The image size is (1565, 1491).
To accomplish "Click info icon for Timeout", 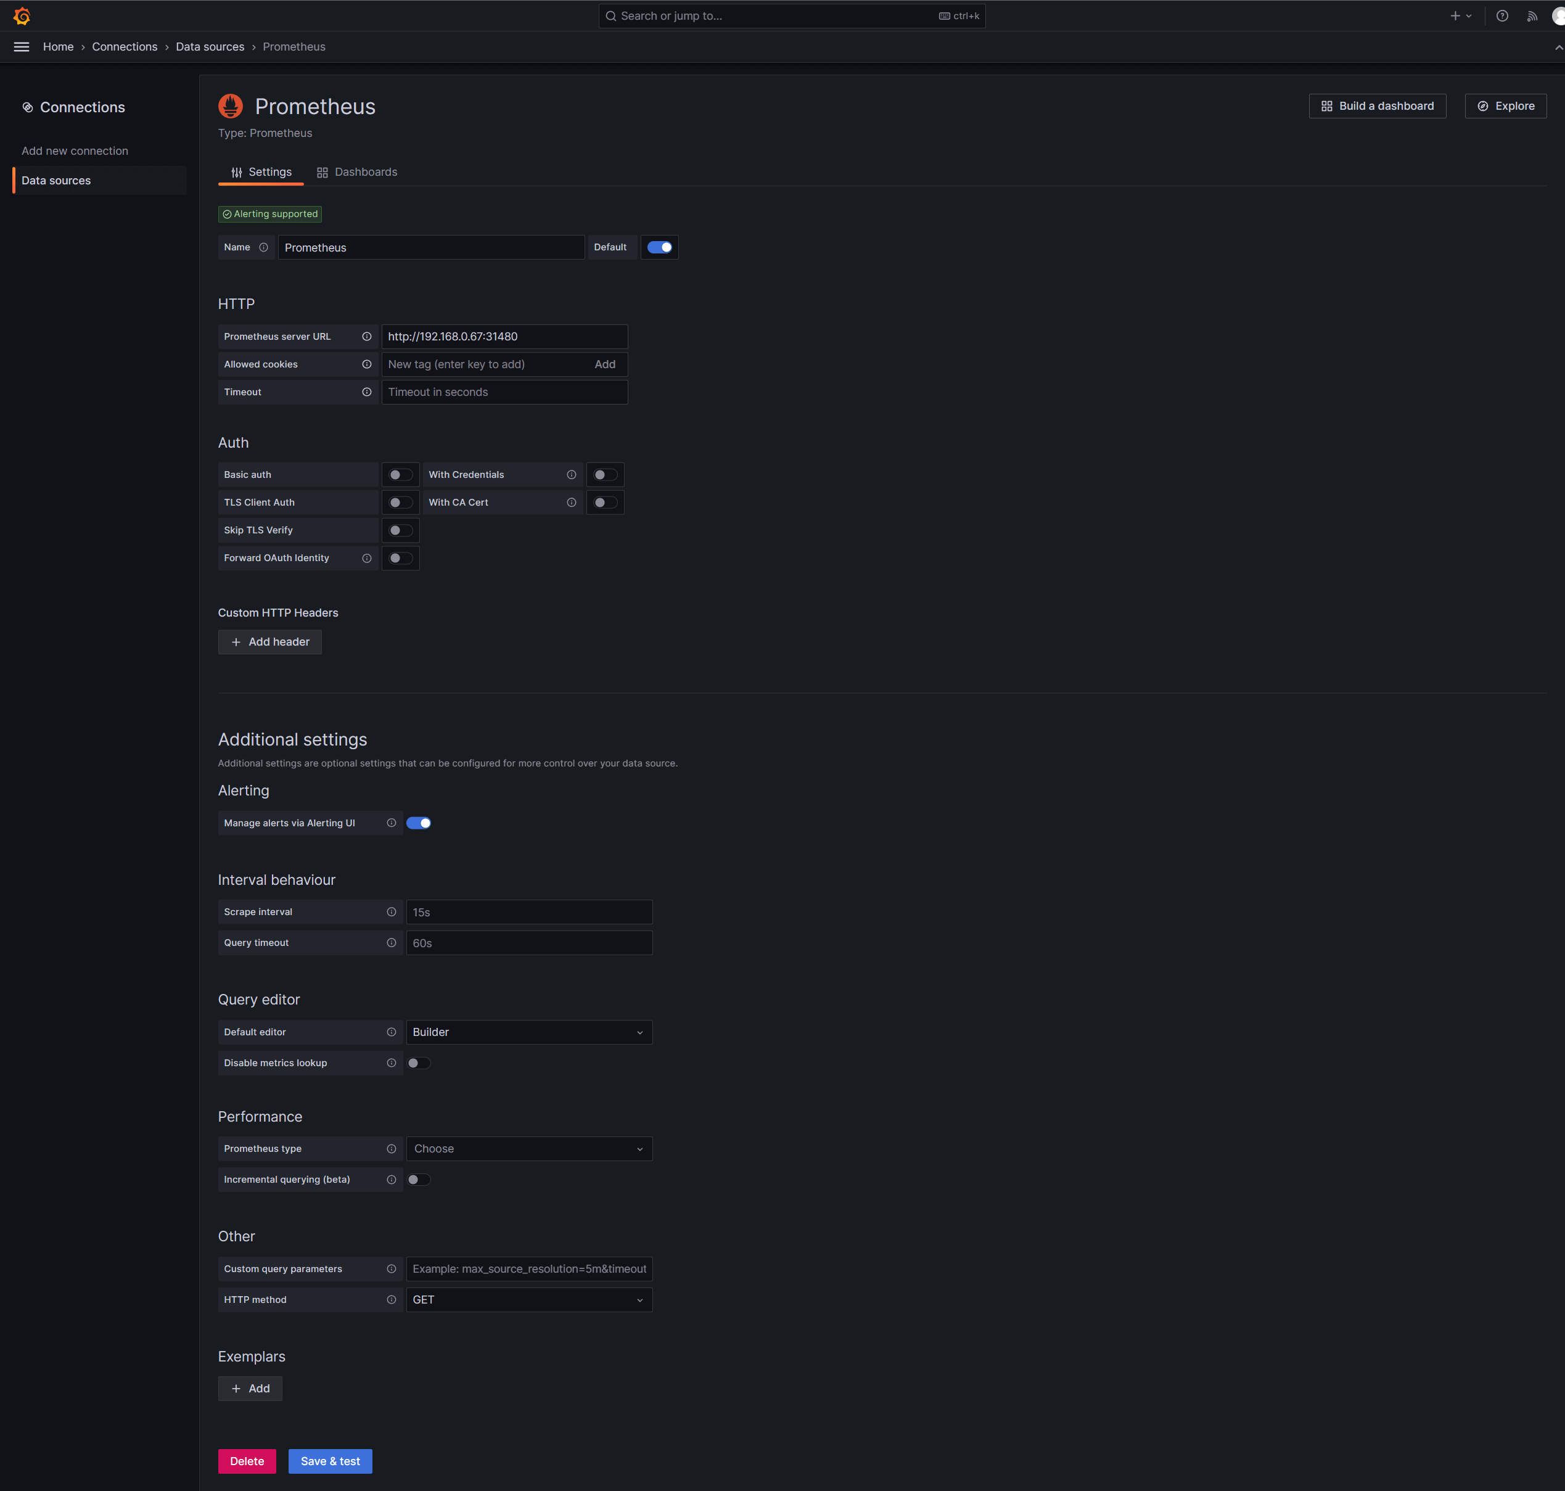I will [x=366, y=392].
